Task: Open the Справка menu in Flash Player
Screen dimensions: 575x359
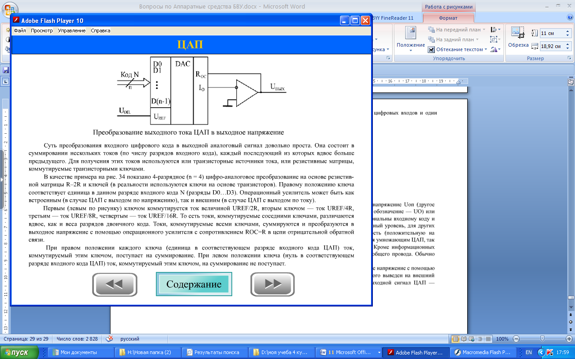Action: (100, 31)
